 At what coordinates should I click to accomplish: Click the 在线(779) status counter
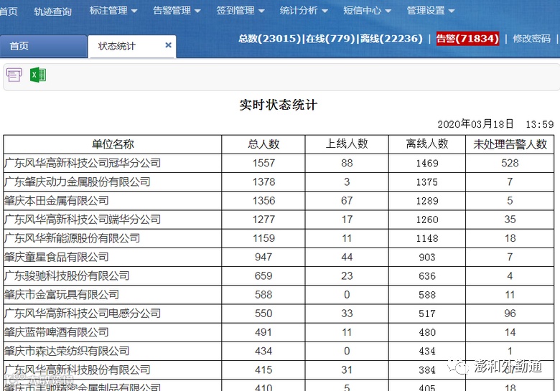pyautogui.click(x=331, y=39)
